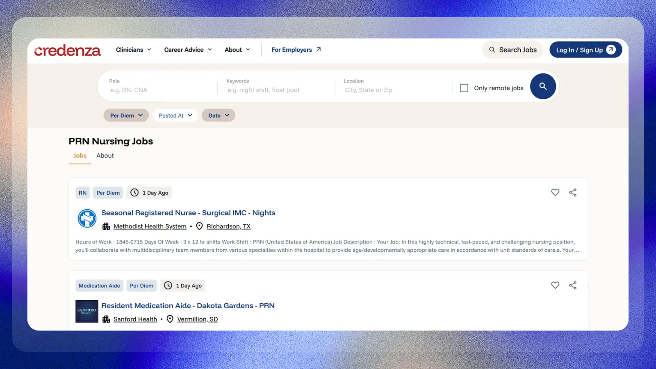Click the location pin beside Richardson, TX
The image size is (656, 369).
point(200,226)
